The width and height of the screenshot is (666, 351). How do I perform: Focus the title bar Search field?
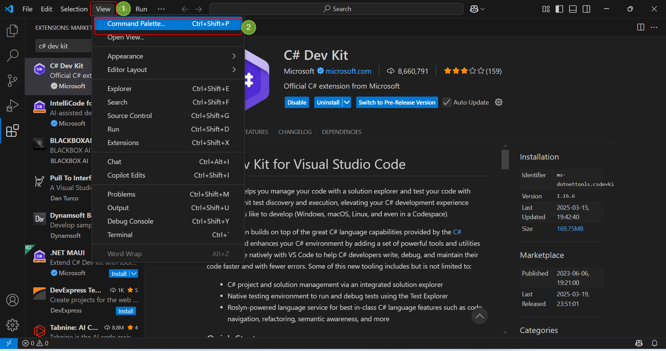tap(336, 9)
